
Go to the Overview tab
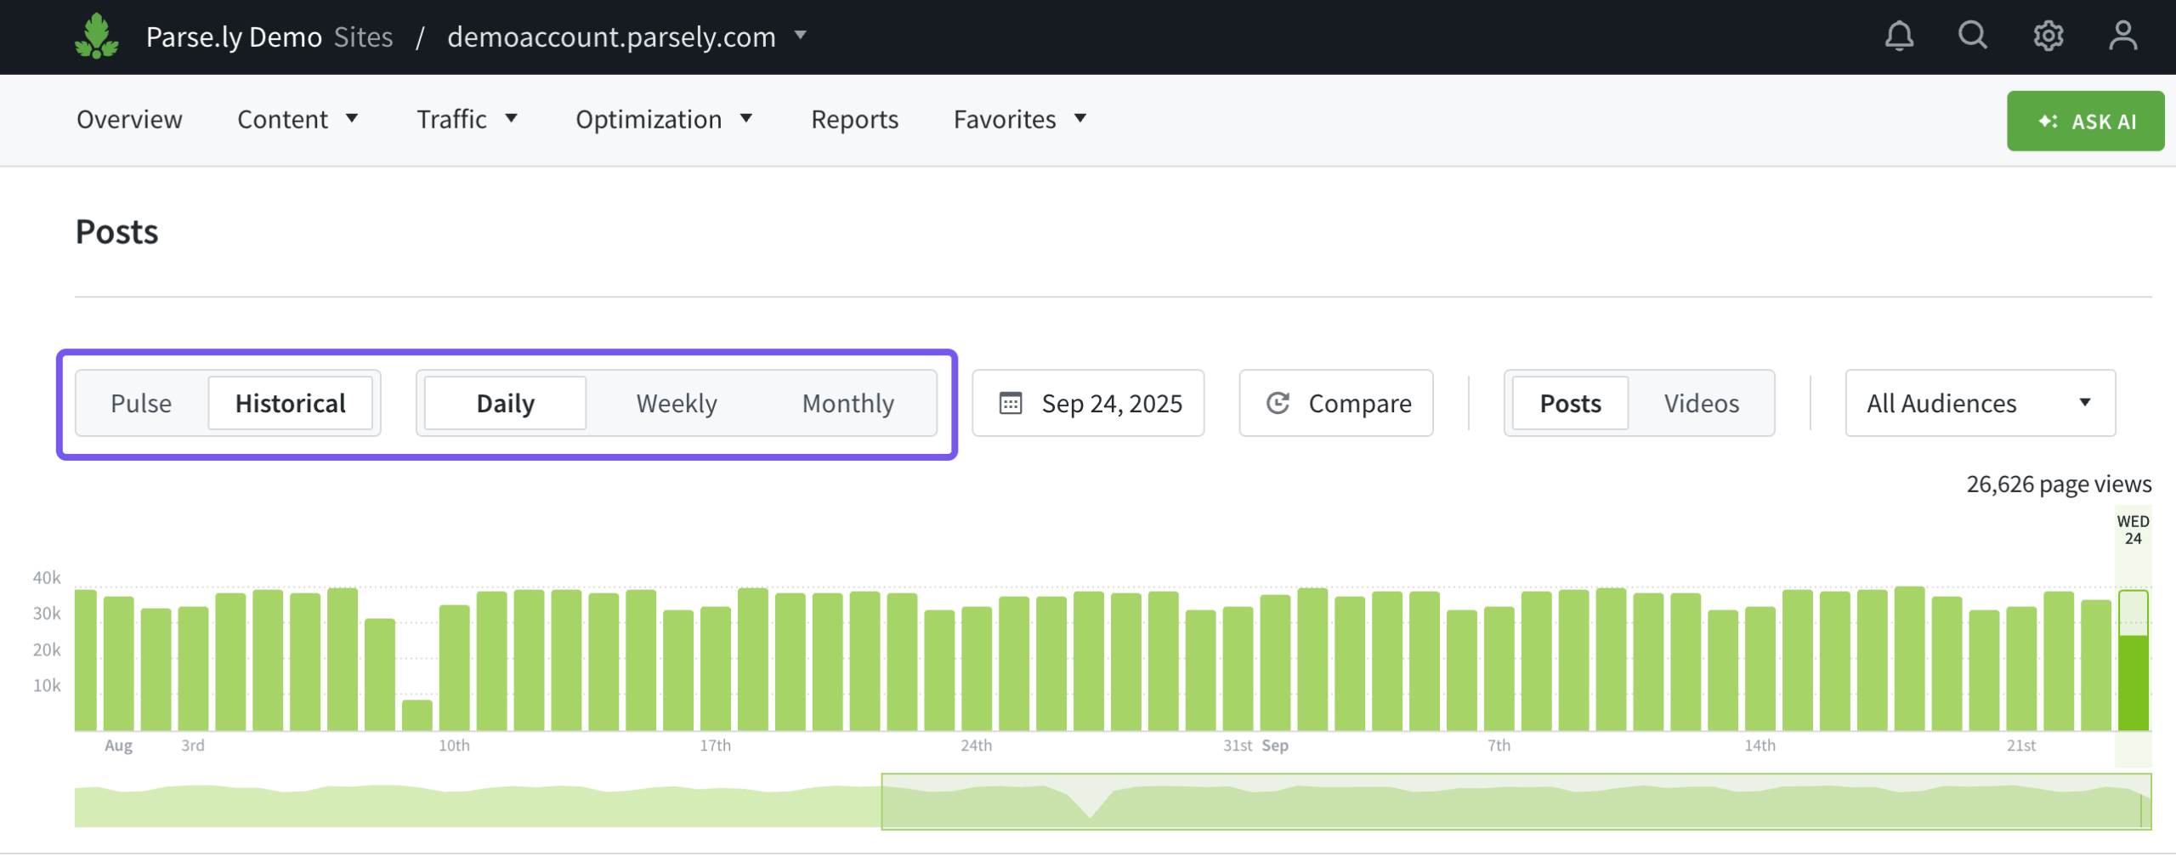tap(129, 120)
